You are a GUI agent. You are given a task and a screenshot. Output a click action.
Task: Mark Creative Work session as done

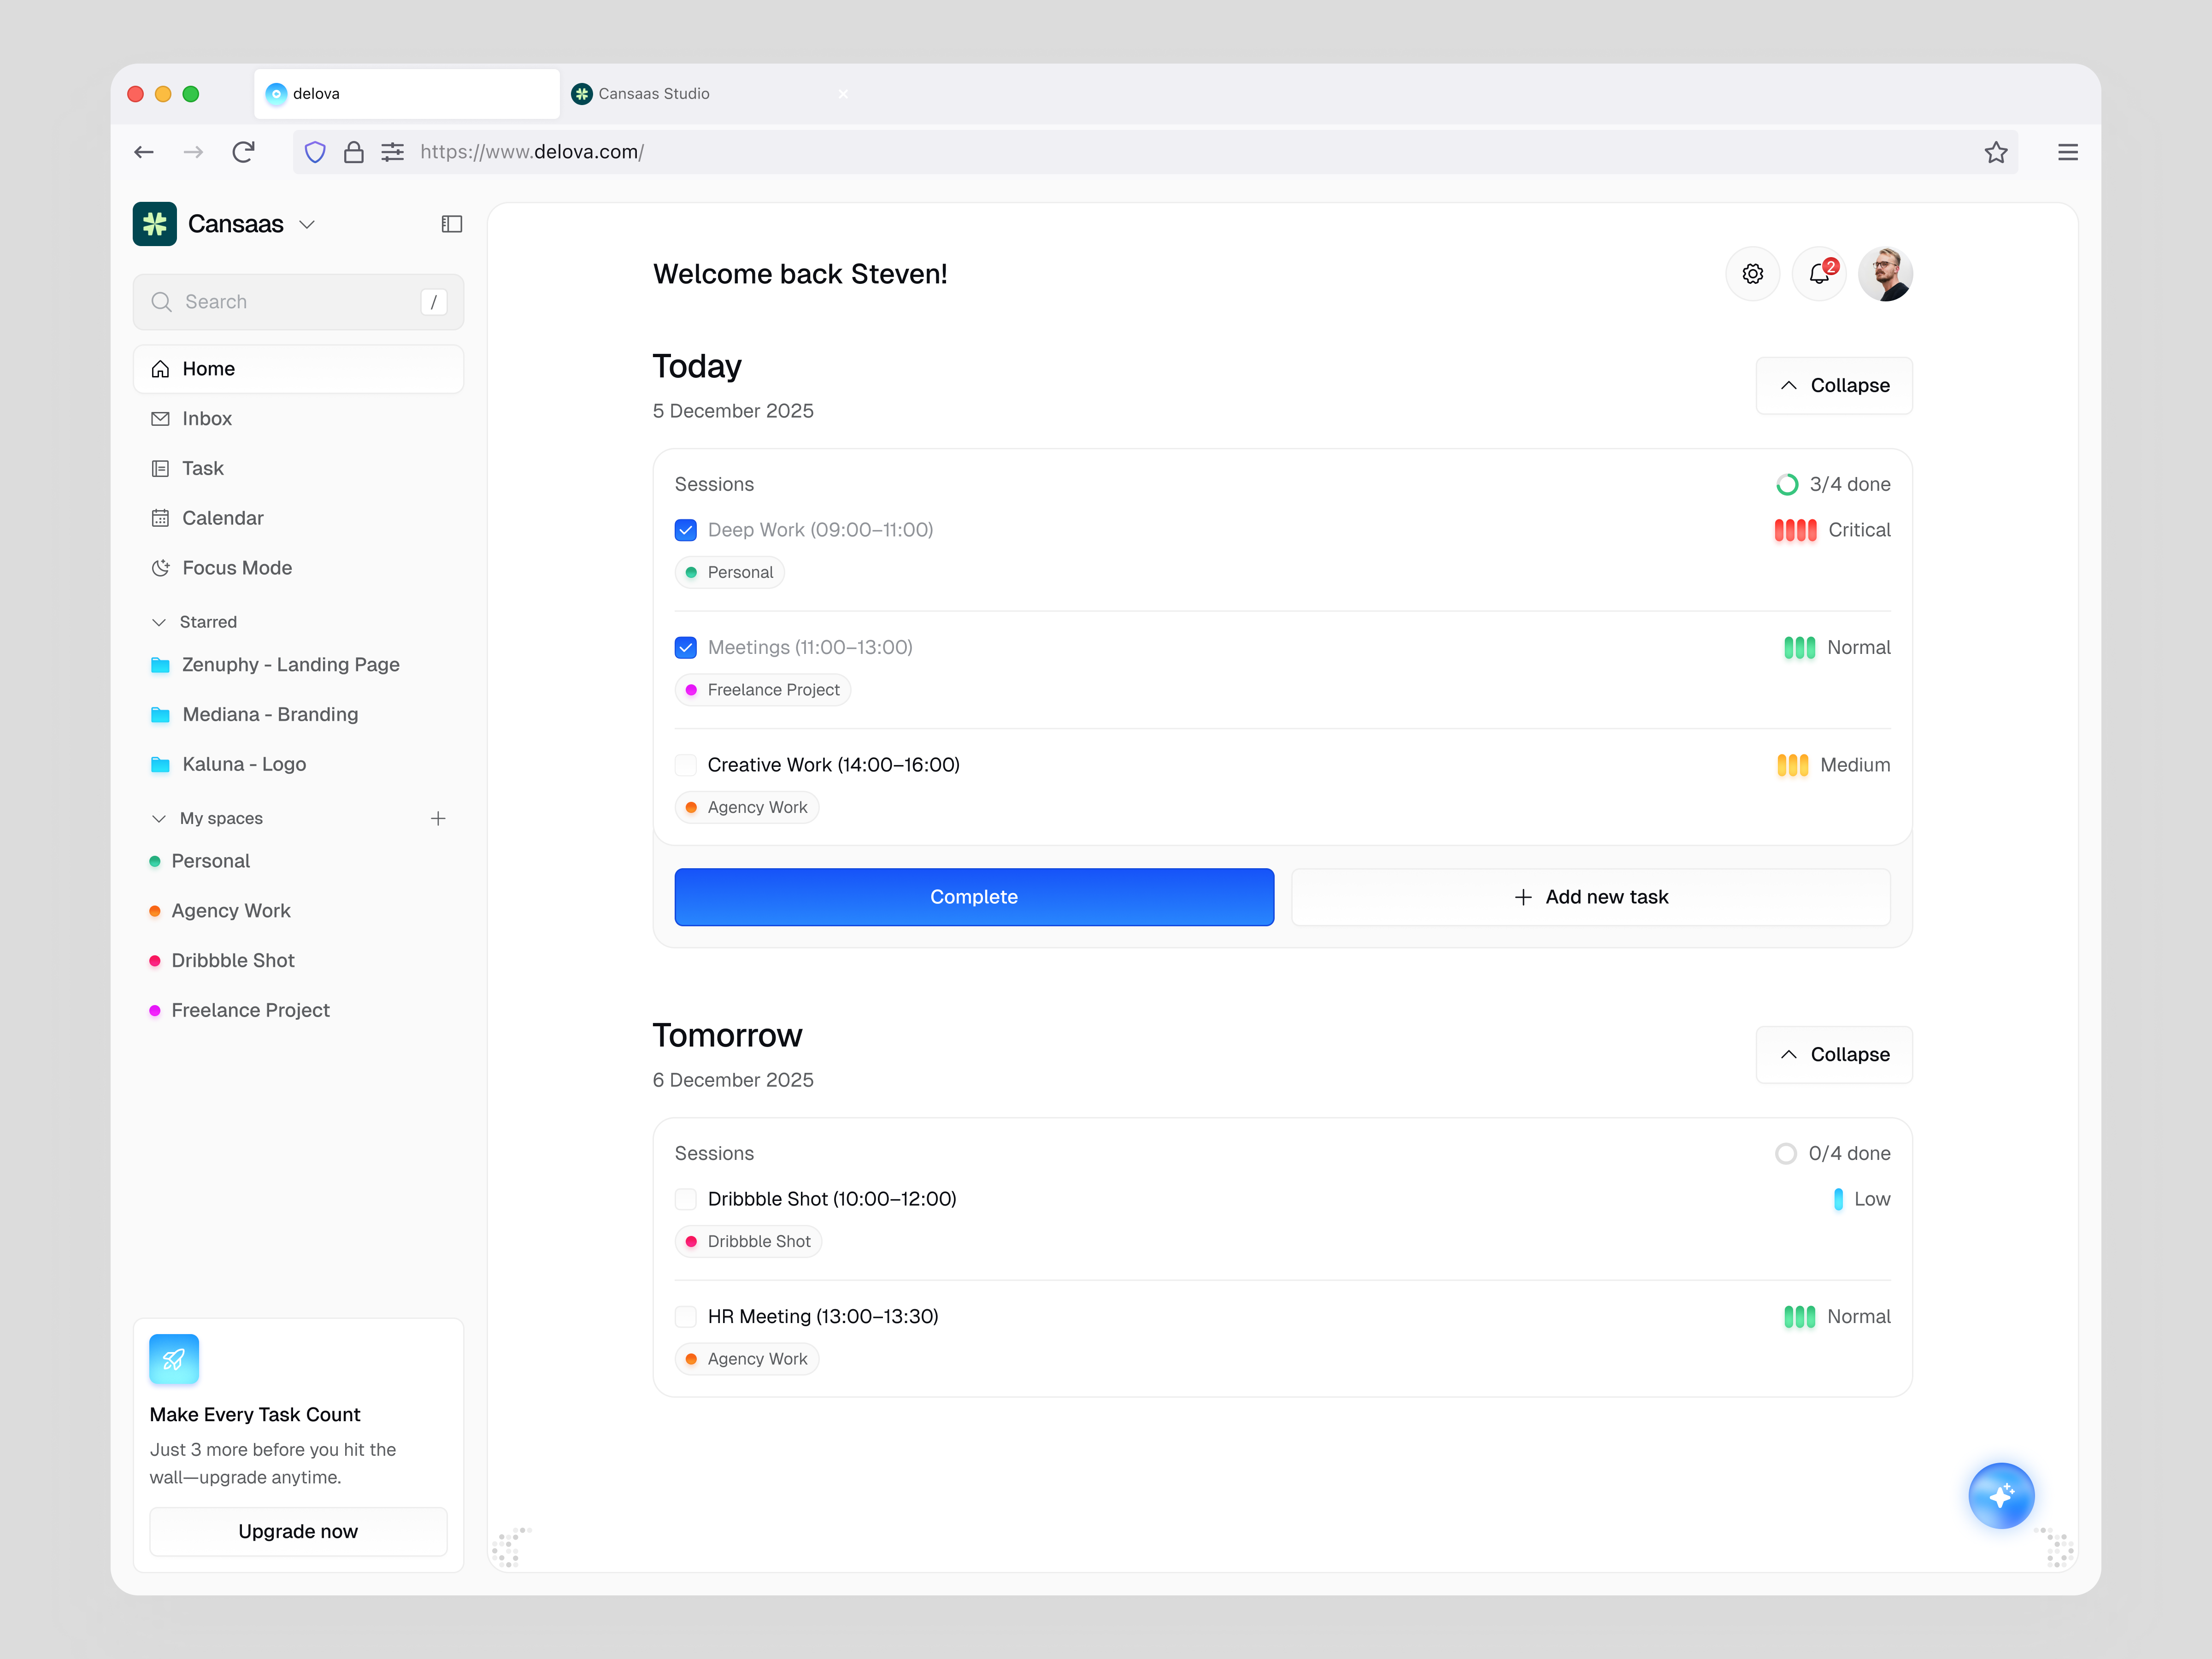(x=686, y=764)
